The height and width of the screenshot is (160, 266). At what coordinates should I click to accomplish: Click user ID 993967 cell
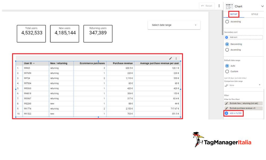[27, 98]
